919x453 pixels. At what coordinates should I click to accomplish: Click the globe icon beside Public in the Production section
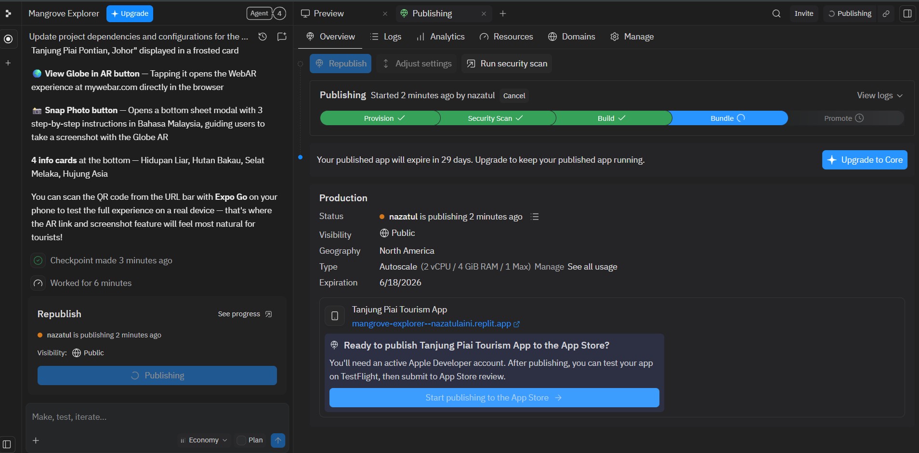pyautogui.click(x=384, y=233)
